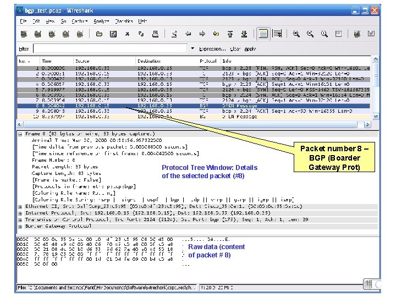Select the Arrival Time line
This screenshot has width=396, height=297.
click(x=97, y=140)
